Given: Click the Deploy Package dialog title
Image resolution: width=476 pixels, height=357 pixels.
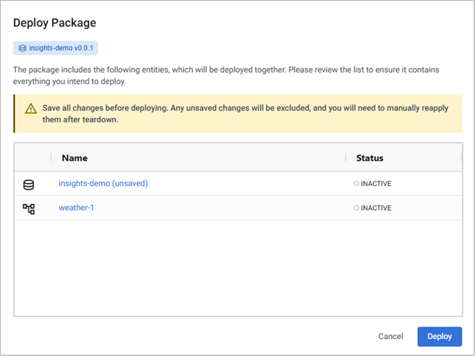Looking at the screenshot, I should pyautogui.click(x=55, y=23).
